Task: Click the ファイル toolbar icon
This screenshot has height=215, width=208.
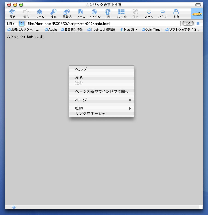Action: click(94, 12)
